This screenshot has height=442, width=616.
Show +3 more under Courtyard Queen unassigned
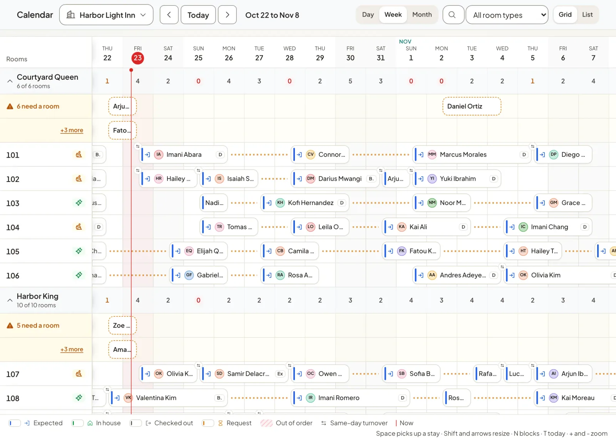(x=72, y=130)
